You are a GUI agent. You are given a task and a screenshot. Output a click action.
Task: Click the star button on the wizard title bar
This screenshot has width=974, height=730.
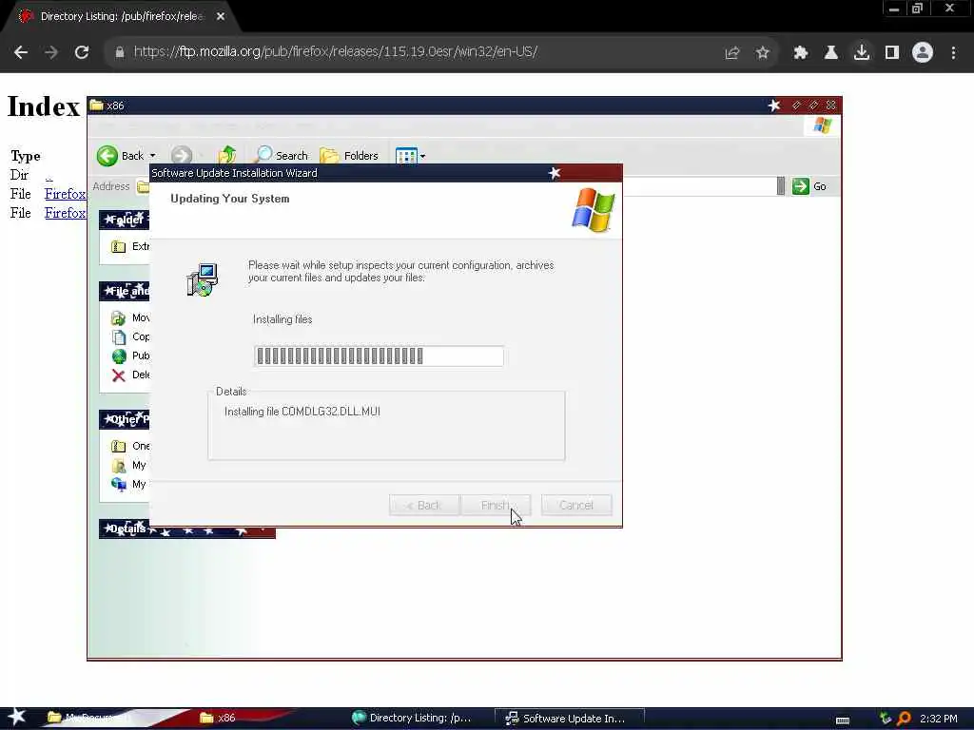[555, 173]
